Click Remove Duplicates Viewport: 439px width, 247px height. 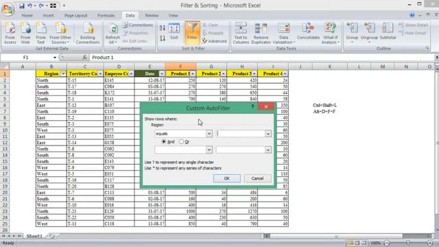(x=261, y=33)
